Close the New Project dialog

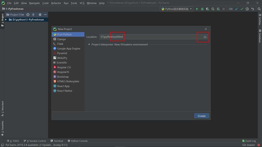[206, 29]
